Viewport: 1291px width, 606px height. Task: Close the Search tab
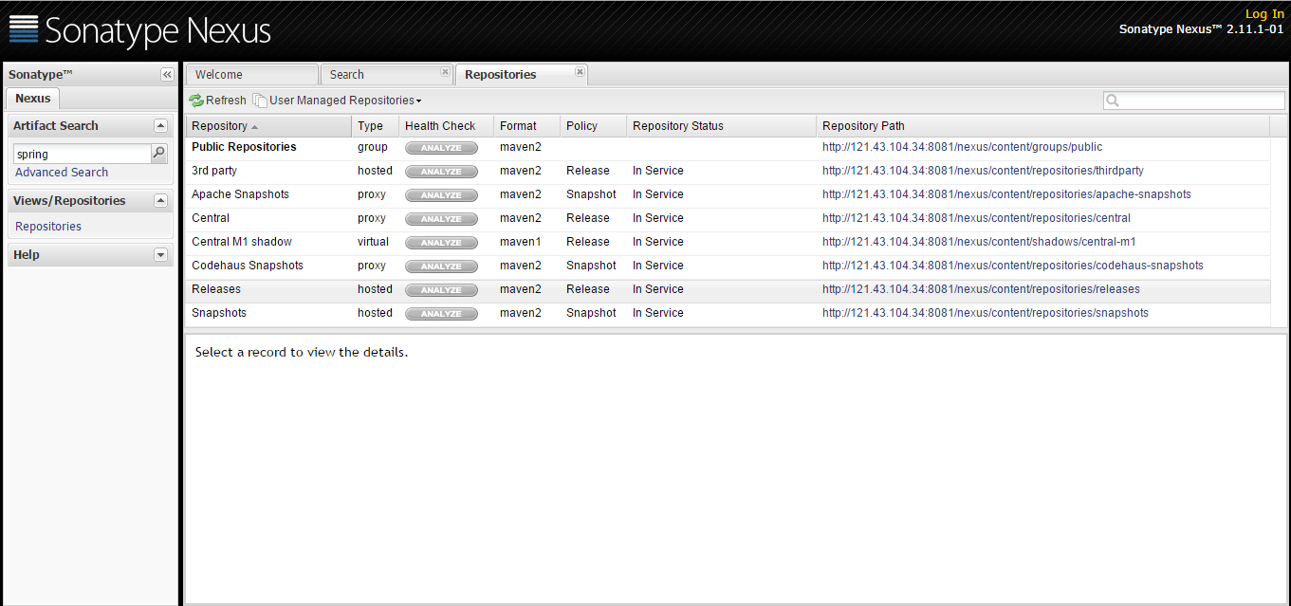pos(445,71)
